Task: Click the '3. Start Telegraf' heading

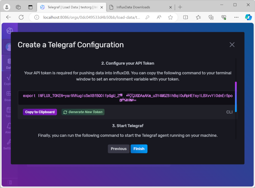Action: pyautogui.click(x=128, y=126)
